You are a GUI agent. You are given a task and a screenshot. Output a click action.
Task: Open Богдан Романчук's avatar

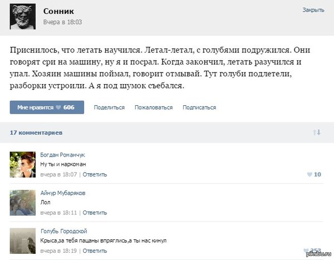tap(23, 164)
